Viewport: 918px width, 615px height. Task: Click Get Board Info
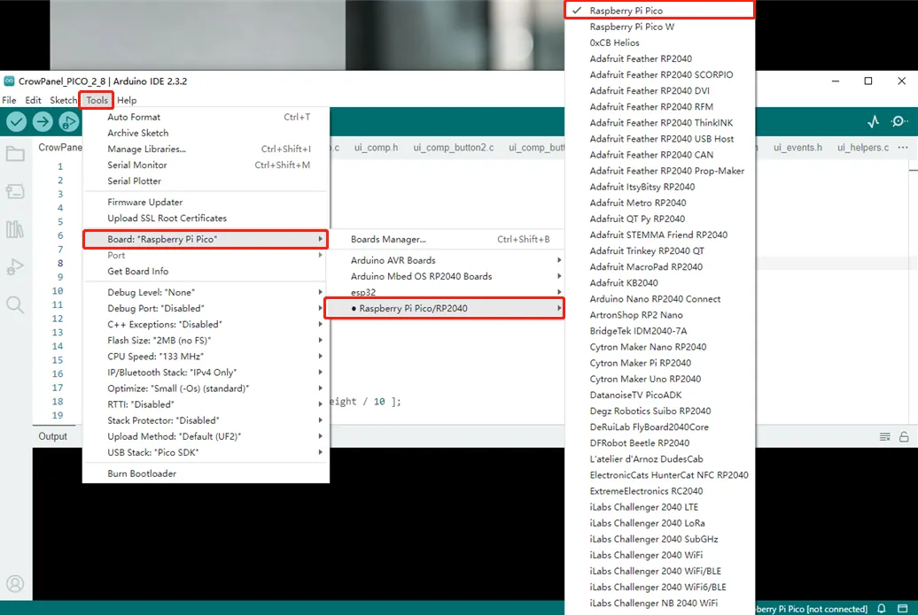pyautogui.click(x=206, y=271)
